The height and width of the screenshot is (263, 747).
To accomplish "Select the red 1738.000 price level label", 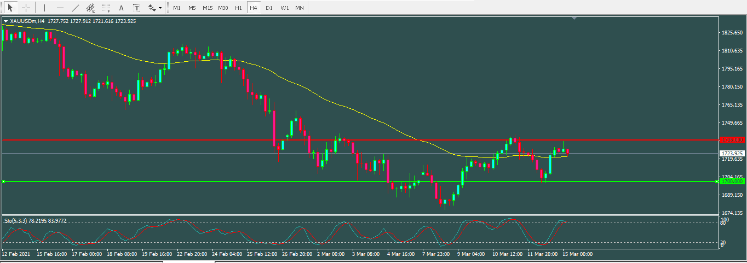I will [x=732, y=140].
